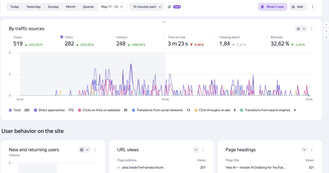Screen dimensions: 329x173
Task: Toggle Transitions from search engines checkbox
Action: 242,110
